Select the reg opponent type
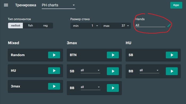The image size is (186, 104). pyautogui.click(x=45, y=25)
